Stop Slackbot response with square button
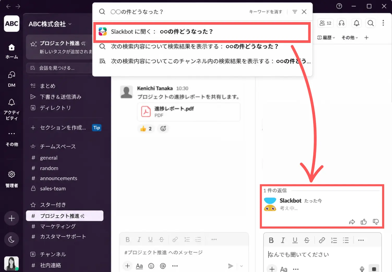The width and height of the screenshot is (392, 272). click(x=374, y=269)
